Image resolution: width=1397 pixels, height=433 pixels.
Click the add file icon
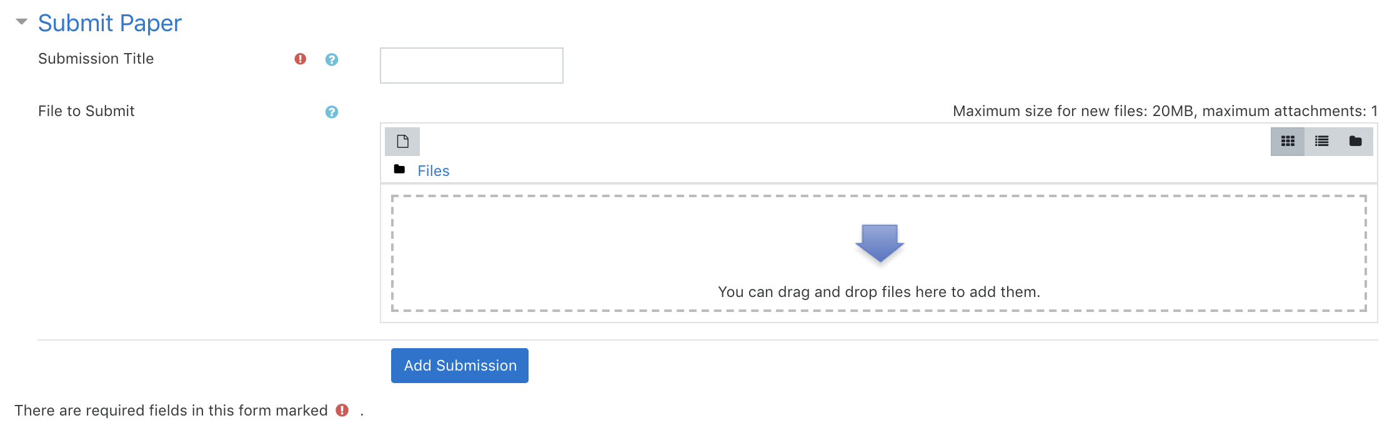[402, 142]
